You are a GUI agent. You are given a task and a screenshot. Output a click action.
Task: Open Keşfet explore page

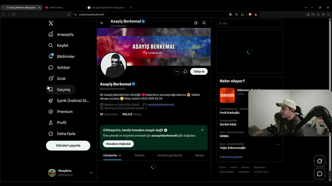click(x=58, y=45)
